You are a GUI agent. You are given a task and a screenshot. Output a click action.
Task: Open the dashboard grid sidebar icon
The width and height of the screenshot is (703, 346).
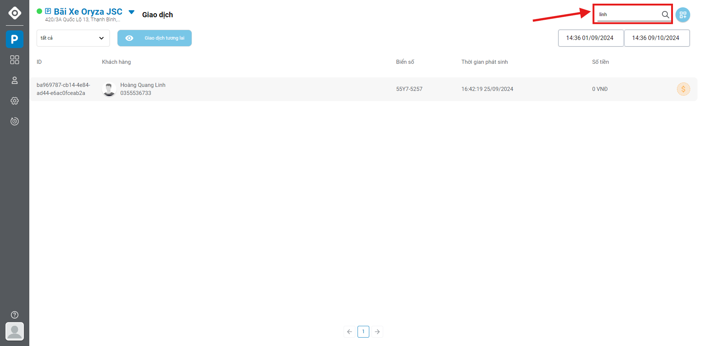point(15,60)
